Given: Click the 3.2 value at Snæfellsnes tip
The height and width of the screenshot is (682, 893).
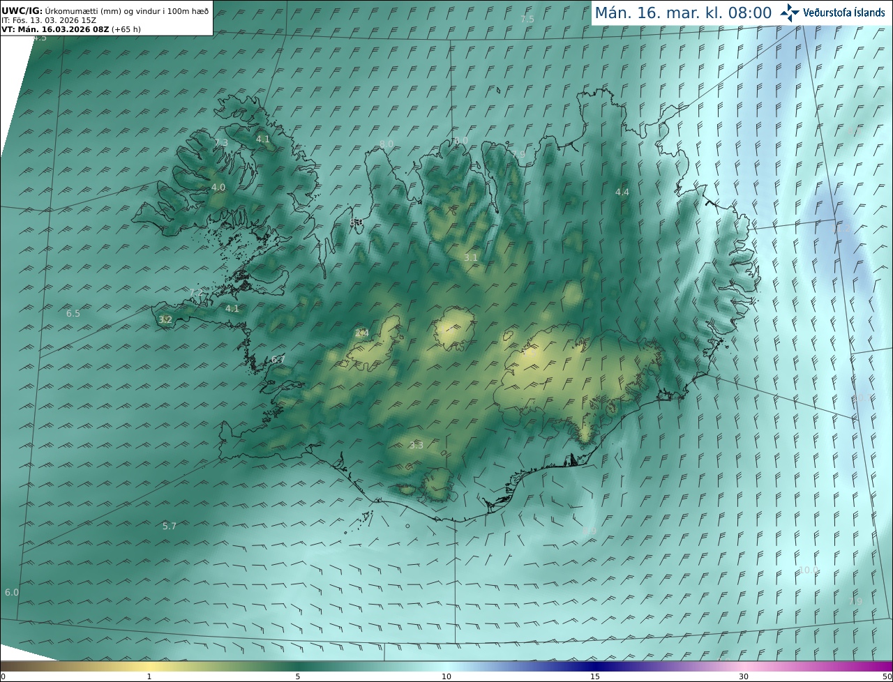Looking at the screenshot, I should (165, 319).
